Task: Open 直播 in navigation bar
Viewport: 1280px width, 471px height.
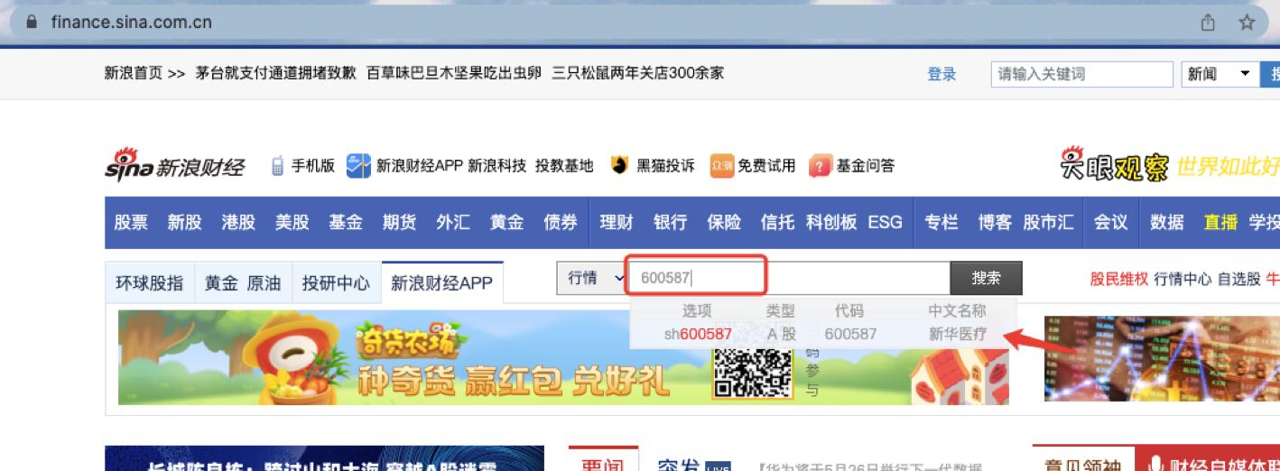Action: tap(1220, 222)
